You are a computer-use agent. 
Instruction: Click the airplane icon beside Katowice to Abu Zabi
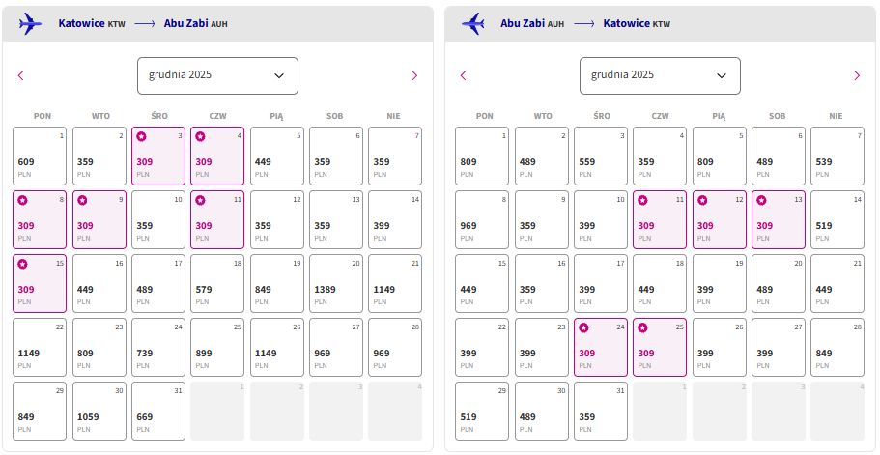pos(30,23)
